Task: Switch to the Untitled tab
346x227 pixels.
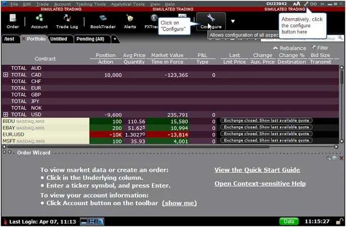Action: click(x=59, y=39)
